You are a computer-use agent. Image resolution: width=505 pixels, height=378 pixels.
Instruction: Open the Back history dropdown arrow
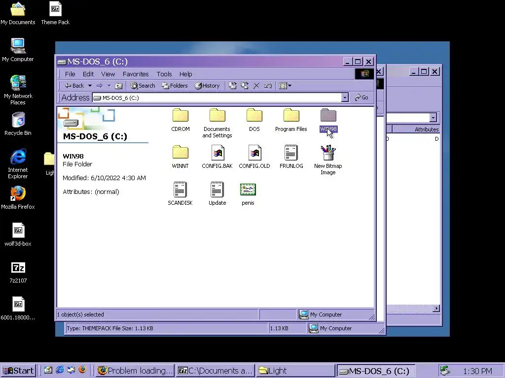tap(90, 86)
